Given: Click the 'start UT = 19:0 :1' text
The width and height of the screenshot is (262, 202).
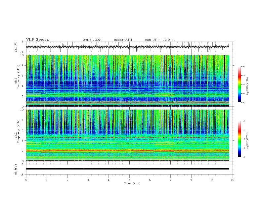Looking at the screenshot, I should coord(160,40).
